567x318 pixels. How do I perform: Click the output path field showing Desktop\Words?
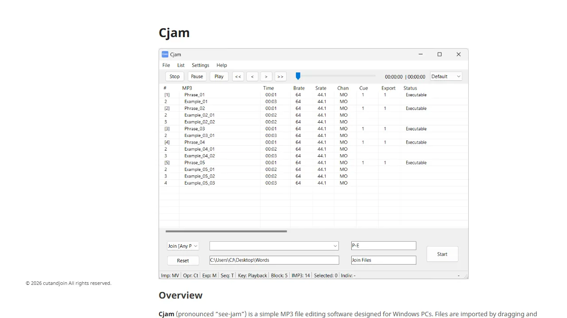[274, 260]
